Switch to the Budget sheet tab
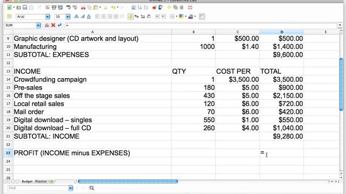 [x=27, y=182]
